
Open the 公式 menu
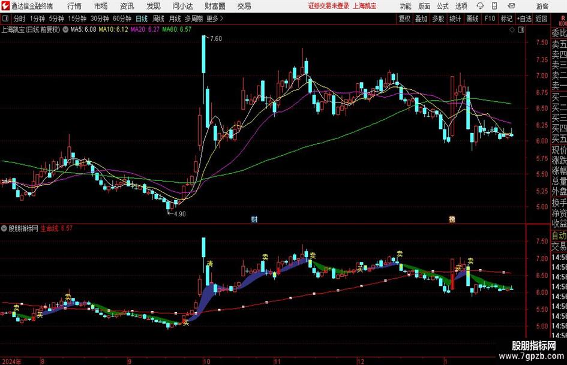[443, 6]
